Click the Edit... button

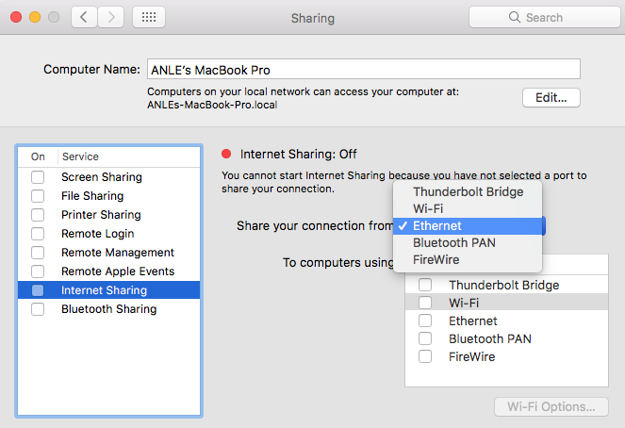coord(551,98)
